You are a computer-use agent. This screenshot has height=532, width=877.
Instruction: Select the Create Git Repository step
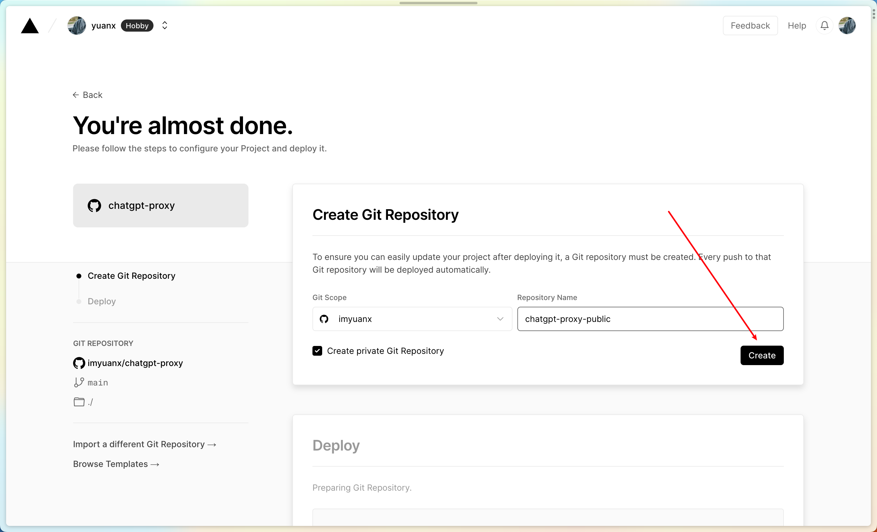click(131, 276)
